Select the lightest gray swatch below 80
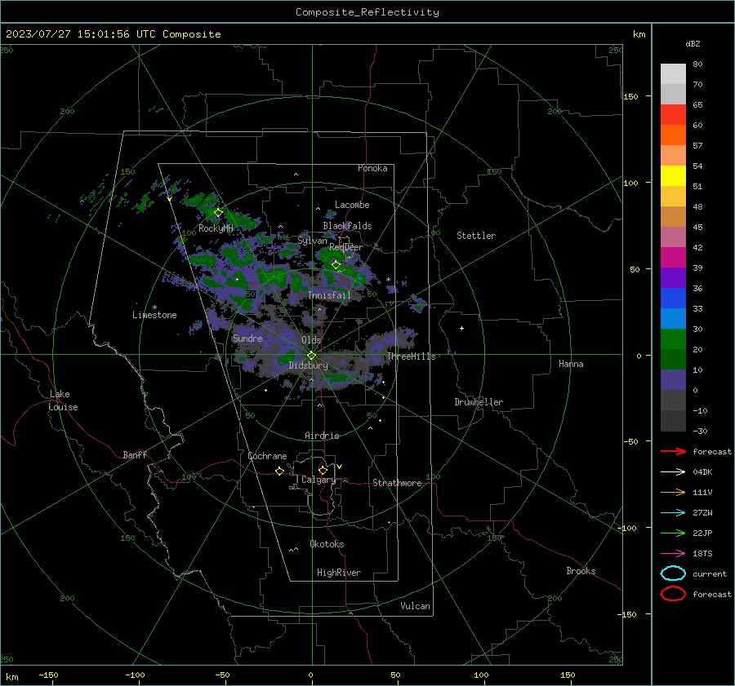 click(673, 73)
